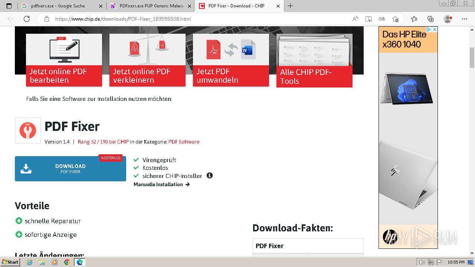This screenshot has height=267, width=475.
Task: Open the network tray icon
Action: click(x=430, y=262)
